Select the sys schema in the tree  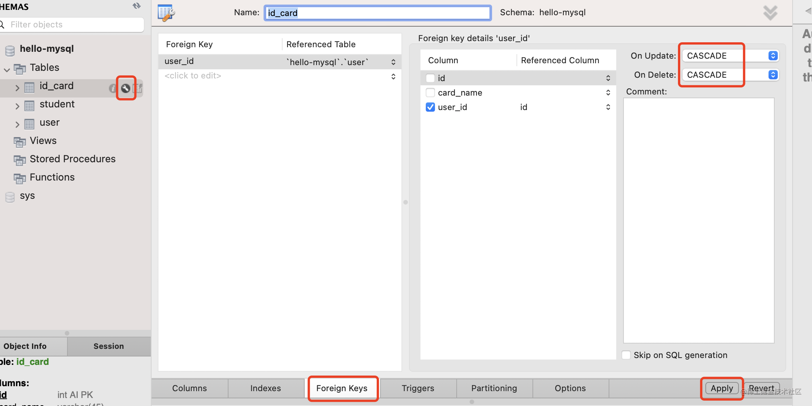click(27, 196)
